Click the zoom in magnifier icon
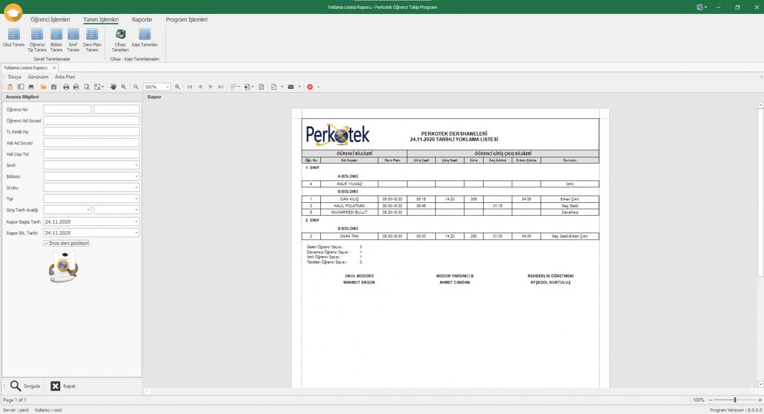This screenshot has width=764, height=414. 177,87
